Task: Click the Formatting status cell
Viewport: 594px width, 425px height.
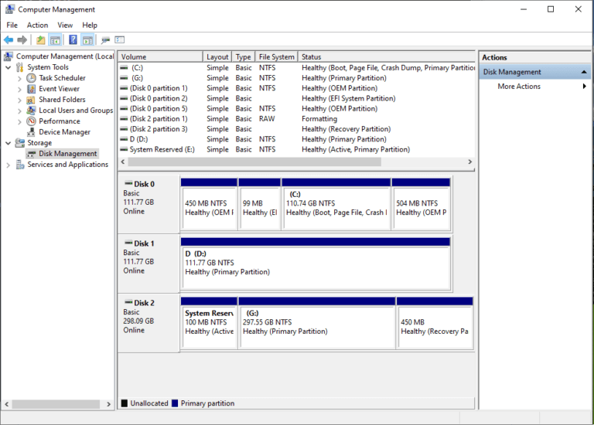Action: [x=319, y=119]
